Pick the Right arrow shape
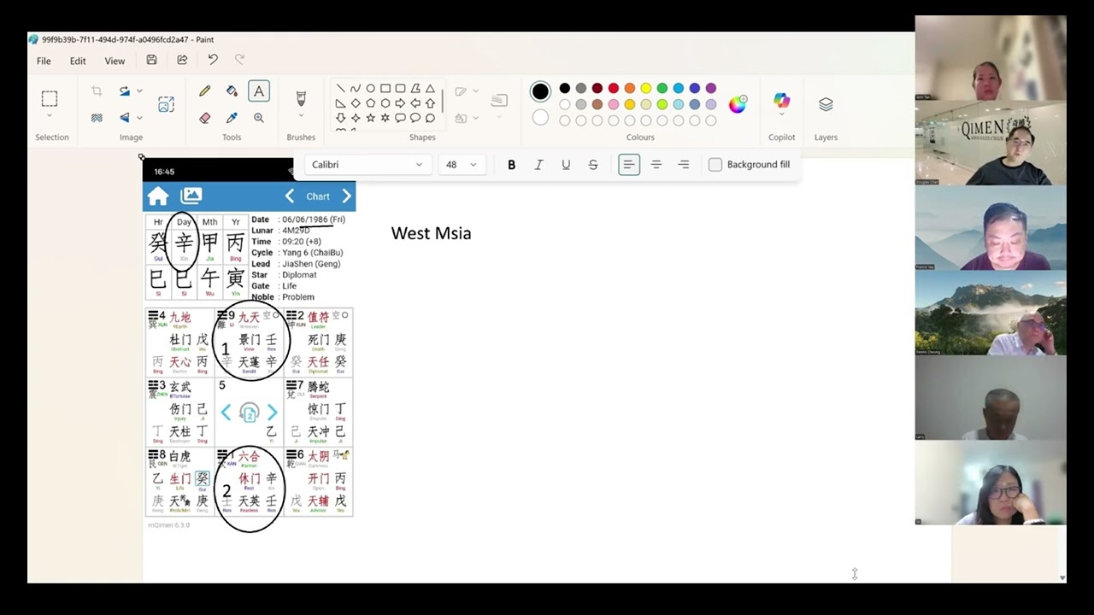 point(400,103)
